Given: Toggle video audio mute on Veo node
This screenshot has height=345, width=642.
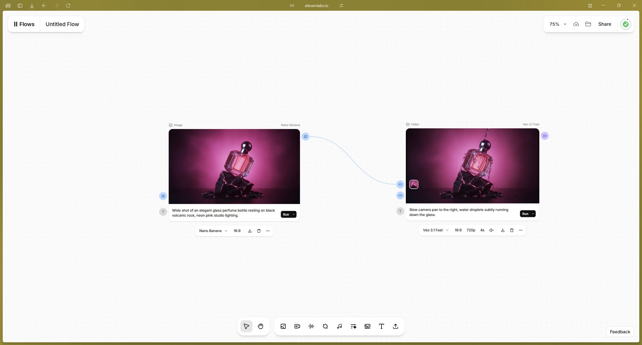Looking at the screenshot, I should pos(492,230).
